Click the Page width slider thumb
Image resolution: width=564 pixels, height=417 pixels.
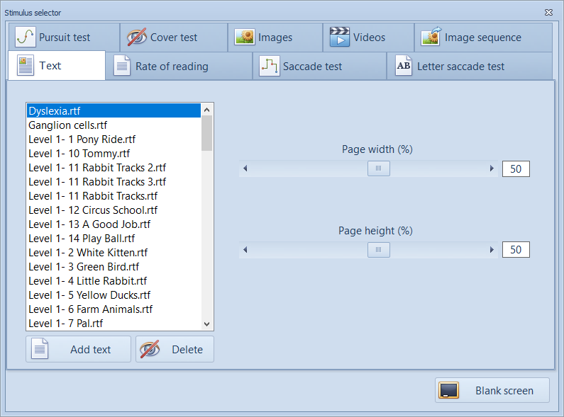point(378,168)
